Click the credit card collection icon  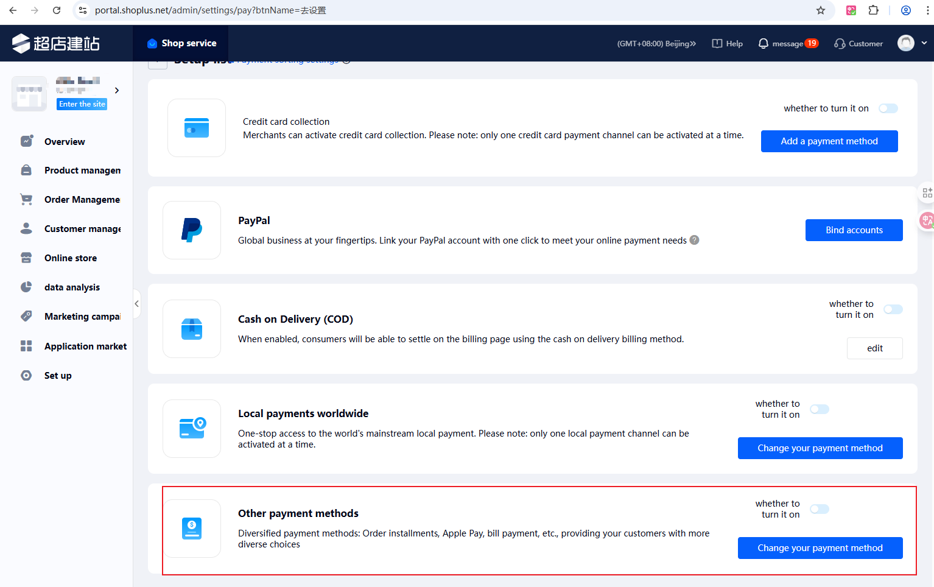197,128
